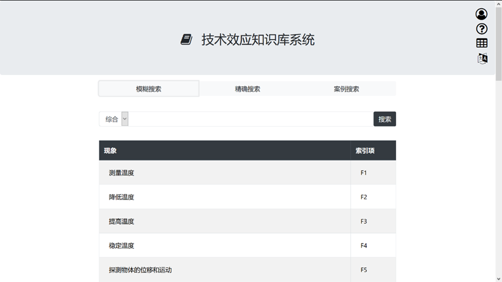The width and height of the screenshot is (502, 282).
Task: Click the table grid view icon
Action: 482,43
